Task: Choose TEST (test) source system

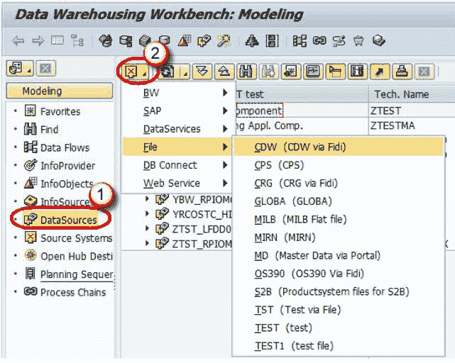Action: point(339,328)
